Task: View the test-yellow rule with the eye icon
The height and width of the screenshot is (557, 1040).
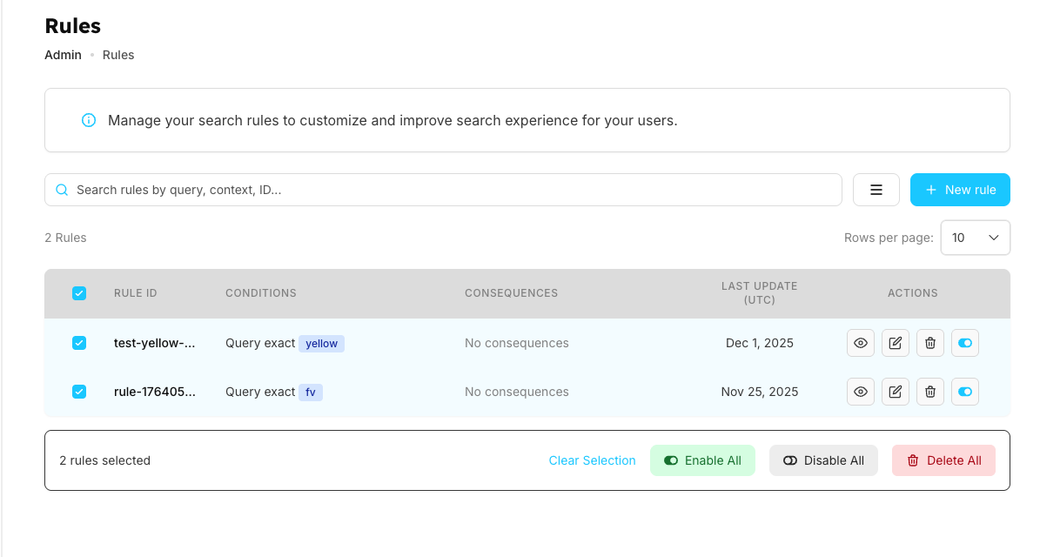Action: point(861,343)
